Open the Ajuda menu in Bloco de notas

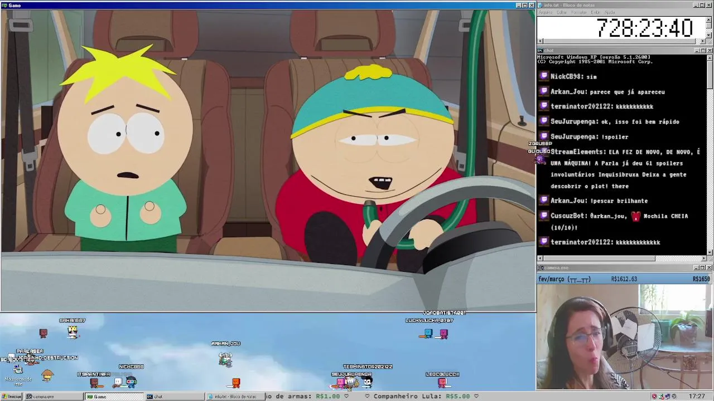click(x=610, y=12)
